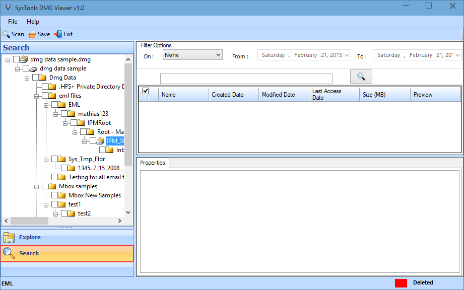
Task: Sort by Size (MB) column header
Action: [385, 95]
